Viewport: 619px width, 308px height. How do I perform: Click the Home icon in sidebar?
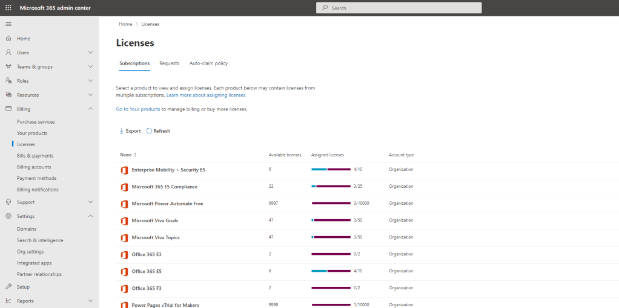click(x=8, y=39)
